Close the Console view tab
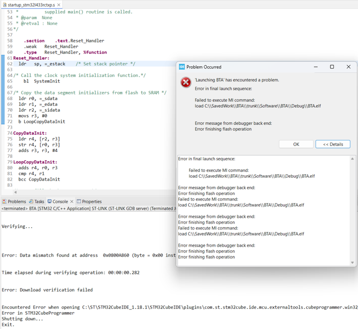358x329 pixels. 72,202
